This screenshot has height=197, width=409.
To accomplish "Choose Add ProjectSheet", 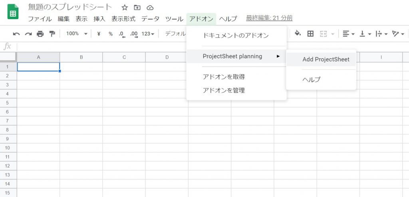I will click(321, 59).
